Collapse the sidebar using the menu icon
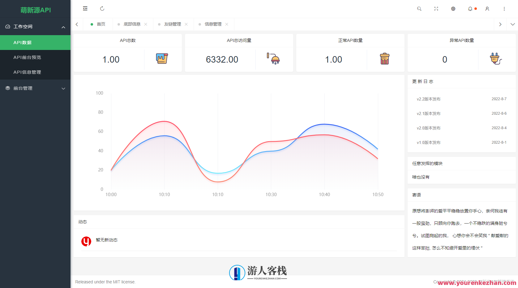This screenshot has width=518, height=288. pos(85,9)
